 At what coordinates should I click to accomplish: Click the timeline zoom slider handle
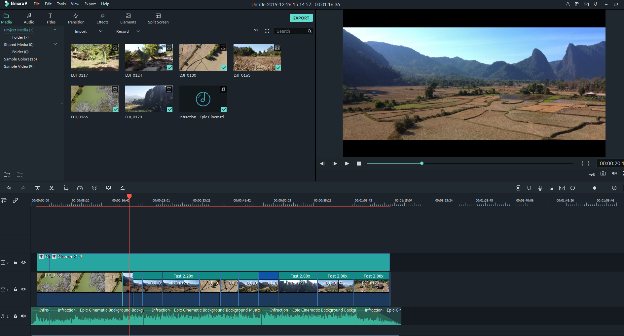click(x=594, y=188)
